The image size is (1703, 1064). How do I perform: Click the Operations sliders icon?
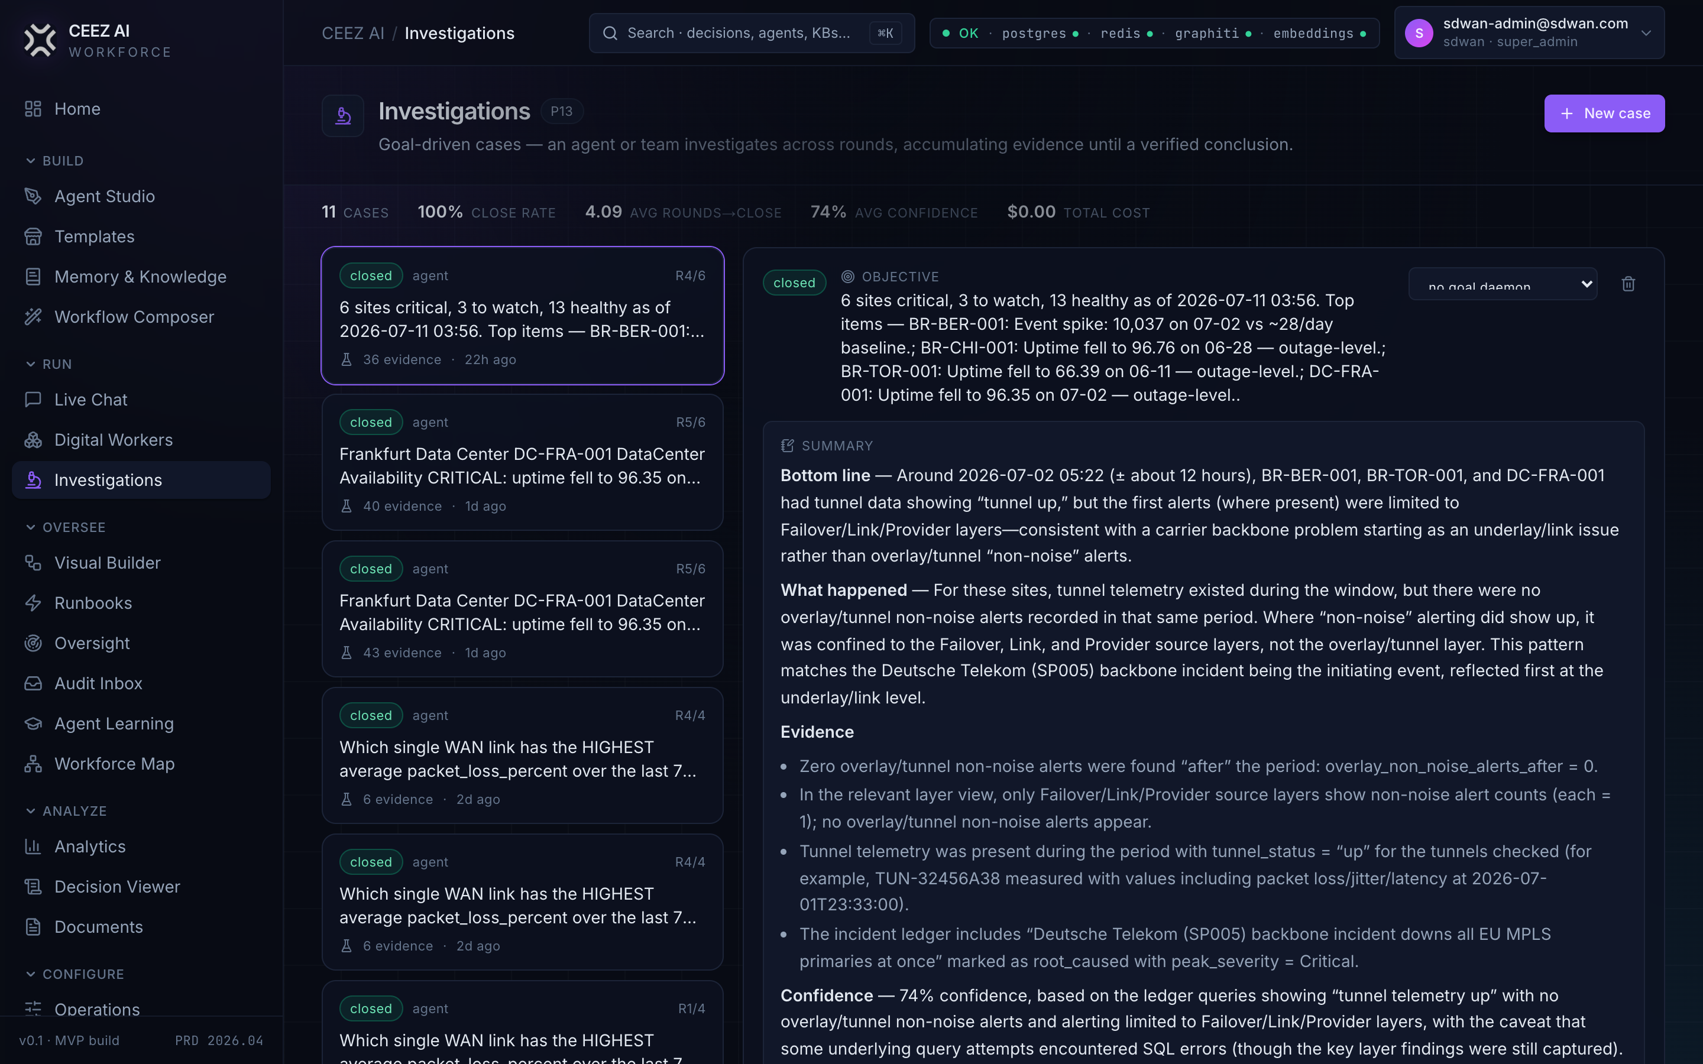[33, 1008]
